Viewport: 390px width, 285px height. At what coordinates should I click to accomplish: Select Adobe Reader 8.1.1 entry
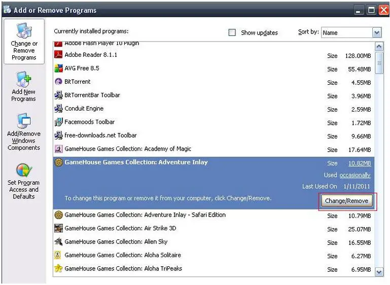pyautogui.click(x=214, y=55)
